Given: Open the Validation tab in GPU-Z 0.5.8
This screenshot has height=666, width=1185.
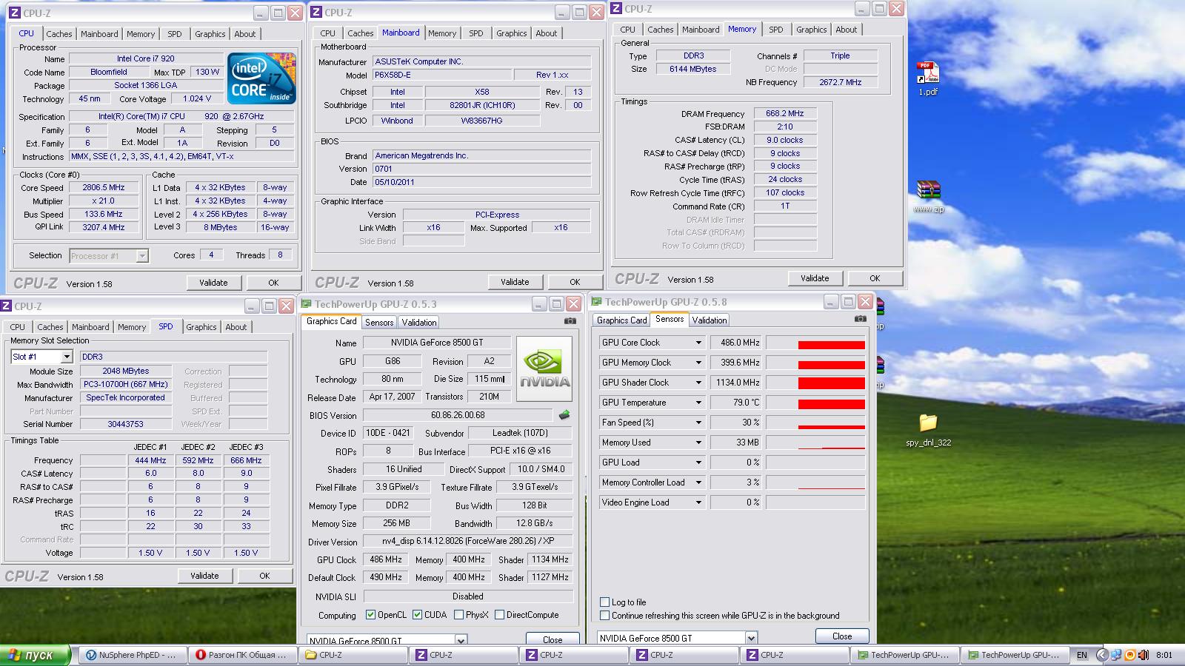Looking at the screenshot, I should coord(709,320).
